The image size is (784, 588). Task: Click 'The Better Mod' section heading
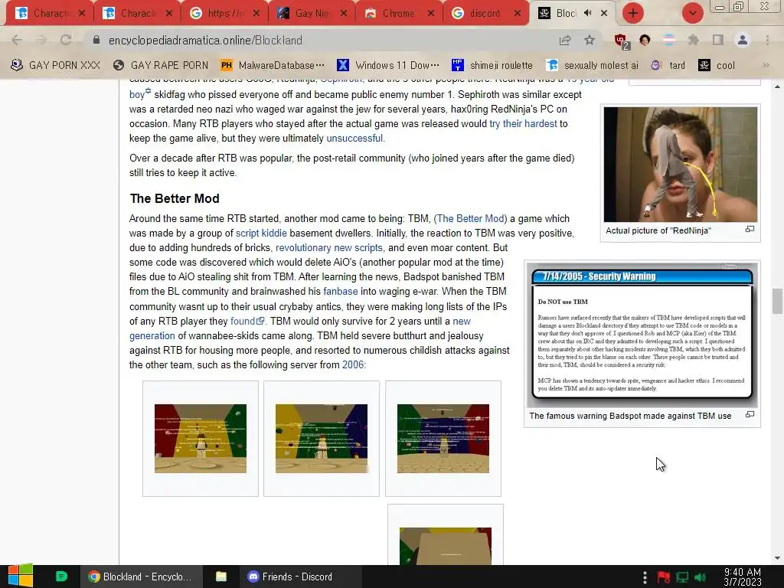tap(175, 198)
